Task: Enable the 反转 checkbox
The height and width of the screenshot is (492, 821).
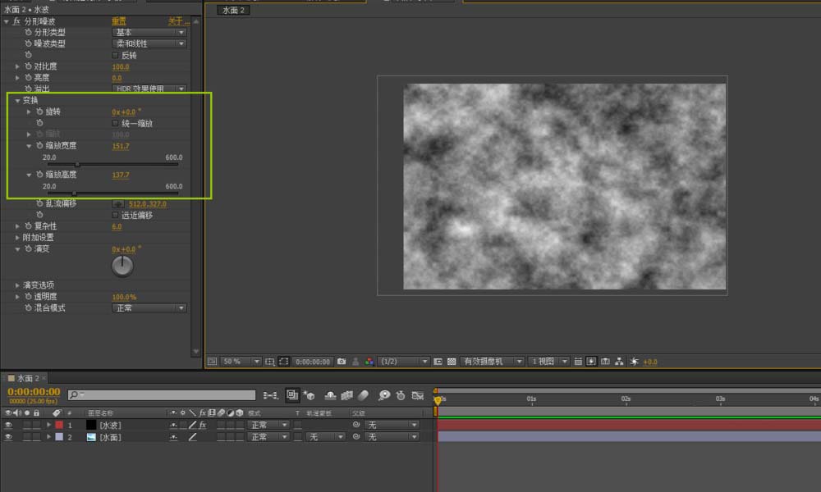Action: point(115,55)
